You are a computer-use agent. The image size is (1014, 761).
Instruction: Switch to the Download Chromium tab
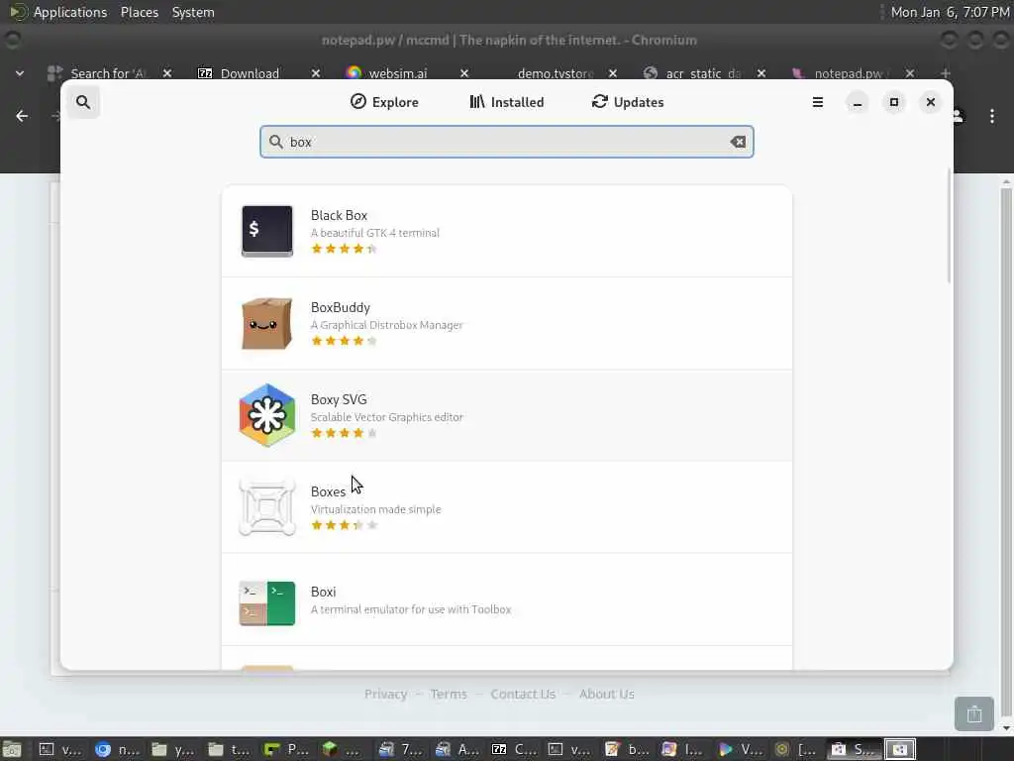249,73
